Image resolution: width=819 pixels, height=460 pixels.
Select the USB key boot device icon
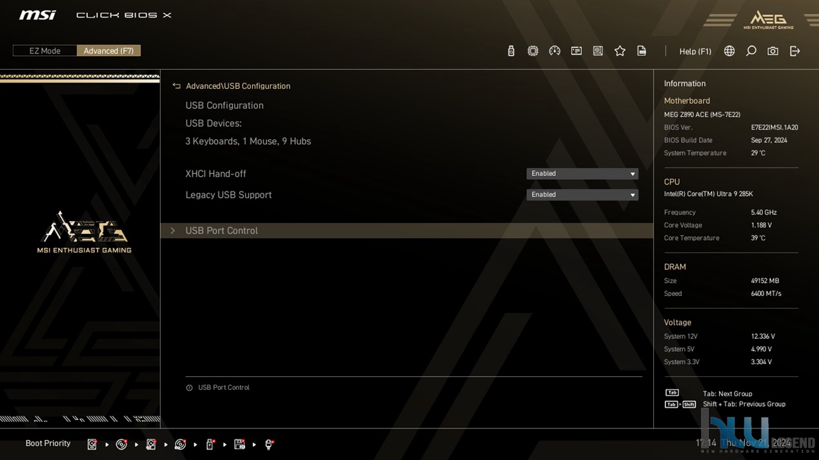click(210, 444)
